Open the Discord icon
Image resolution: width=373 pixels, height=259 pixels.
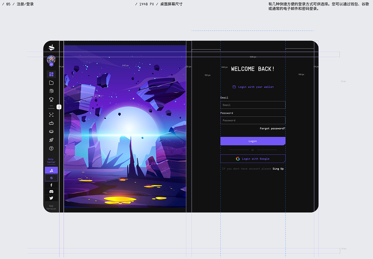(x=51, y=191)
